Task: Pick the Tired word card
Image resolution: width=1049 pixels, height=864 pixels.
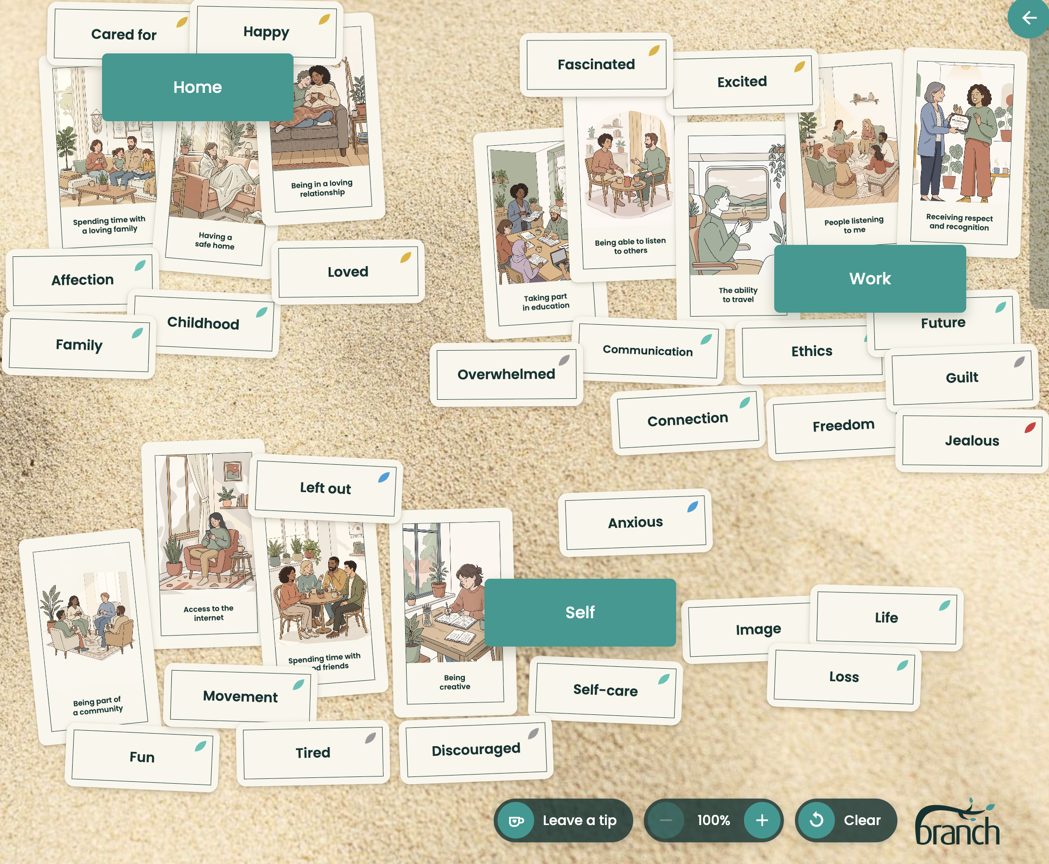Action: pos(313,752)
